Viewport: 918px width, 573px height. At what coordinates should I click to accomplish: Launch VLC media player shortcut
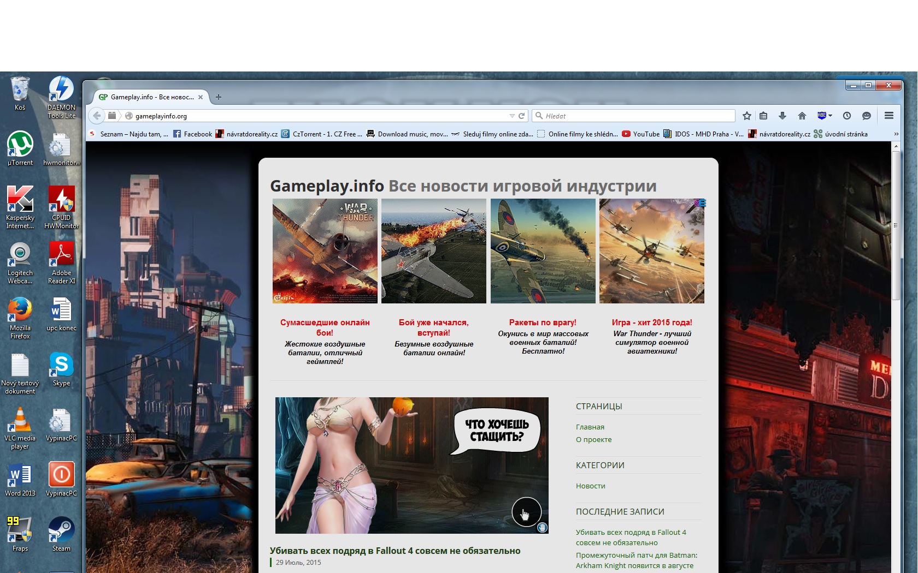click(x=20, y=428)
